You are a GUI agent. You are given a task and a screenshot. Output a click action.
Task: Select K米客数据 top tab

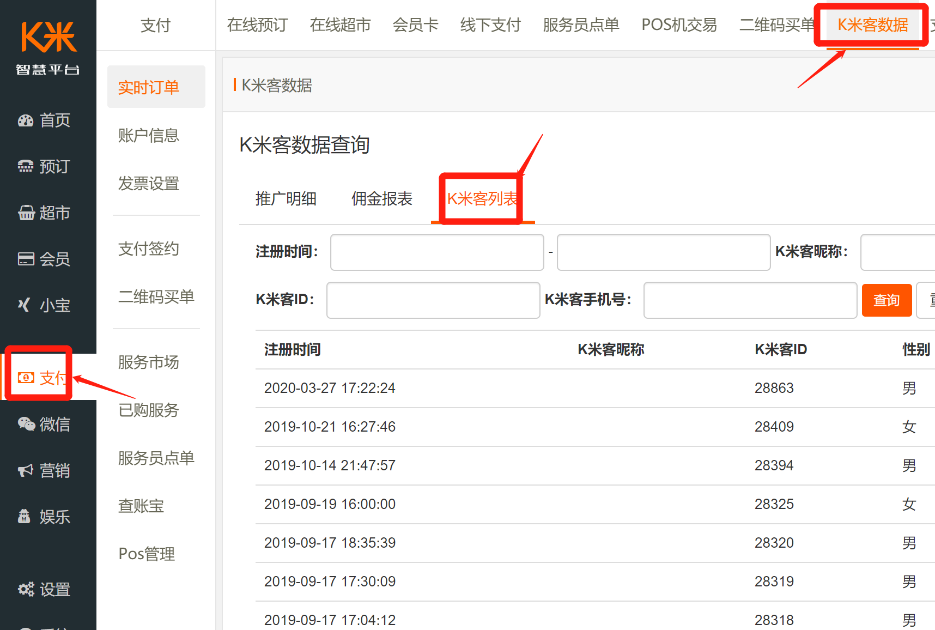point(873,25)
